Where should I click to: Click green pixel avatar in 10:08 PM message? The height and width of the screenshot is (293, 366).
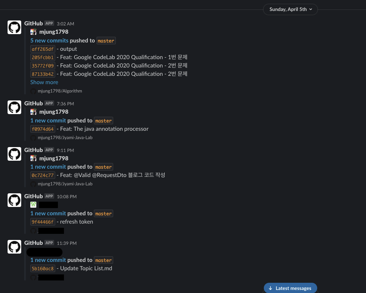[33, 205]
